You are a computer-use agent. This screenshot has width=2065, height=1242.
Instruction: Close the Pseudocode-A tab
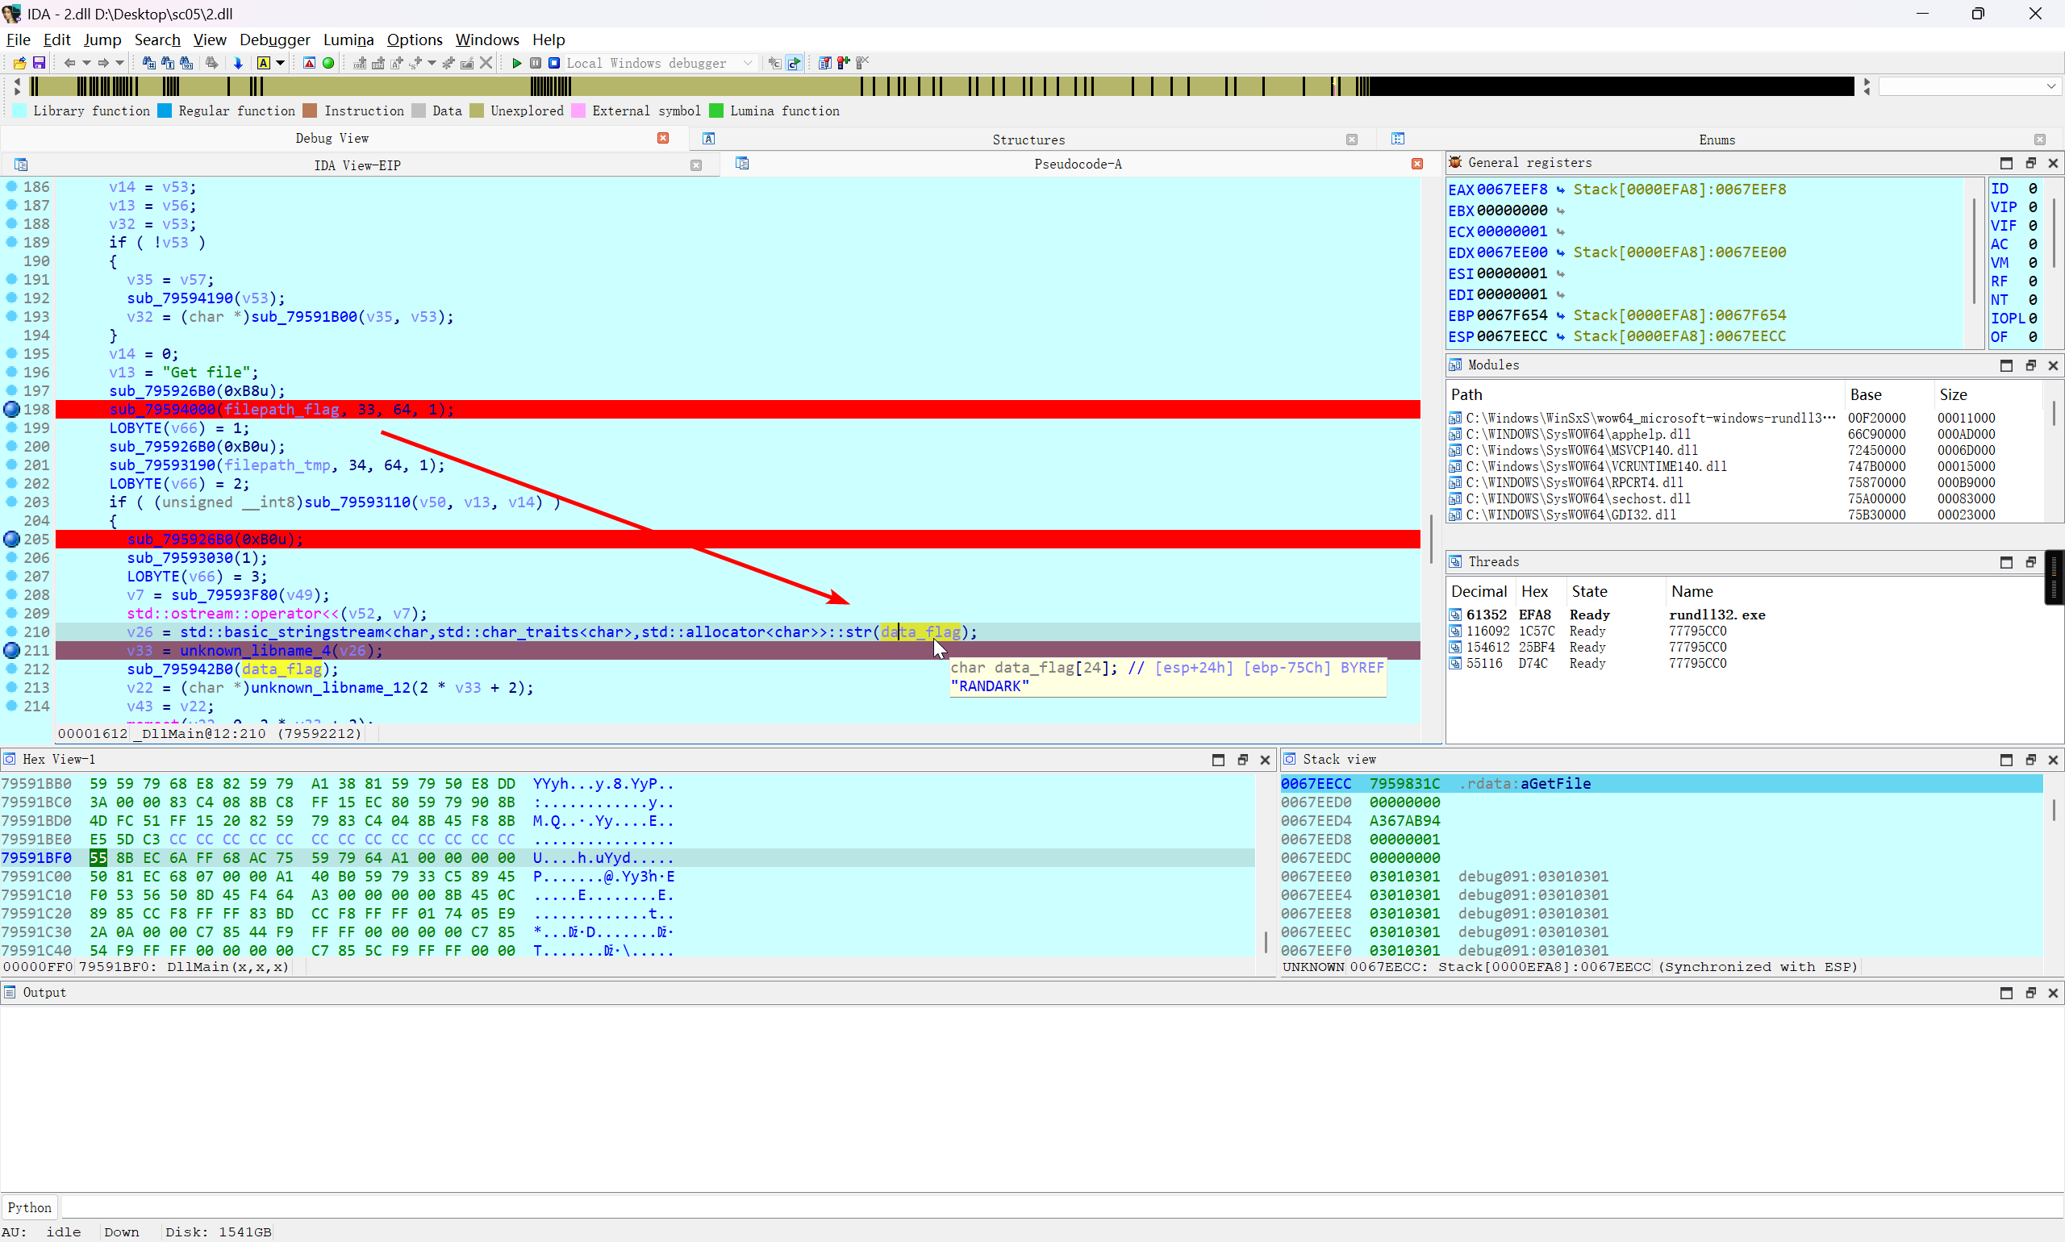coord(1417,164)
